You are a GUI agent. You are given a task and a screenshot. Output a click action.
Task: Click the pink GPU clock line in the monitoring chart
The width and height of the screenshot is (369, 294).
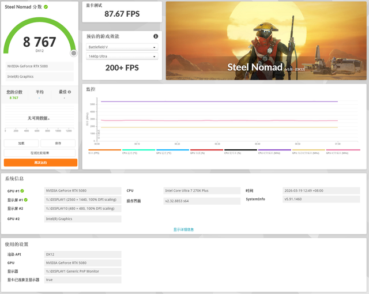pos(219,120)
